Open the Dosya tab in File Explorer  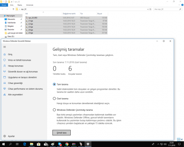[x=4, y=5]
